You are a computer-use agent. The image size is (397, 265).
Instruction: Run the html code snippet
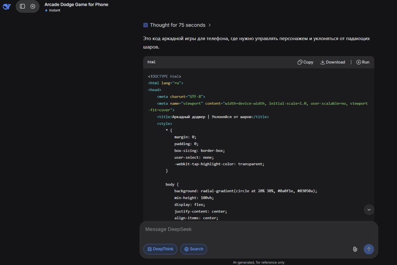tap(363, 62)
